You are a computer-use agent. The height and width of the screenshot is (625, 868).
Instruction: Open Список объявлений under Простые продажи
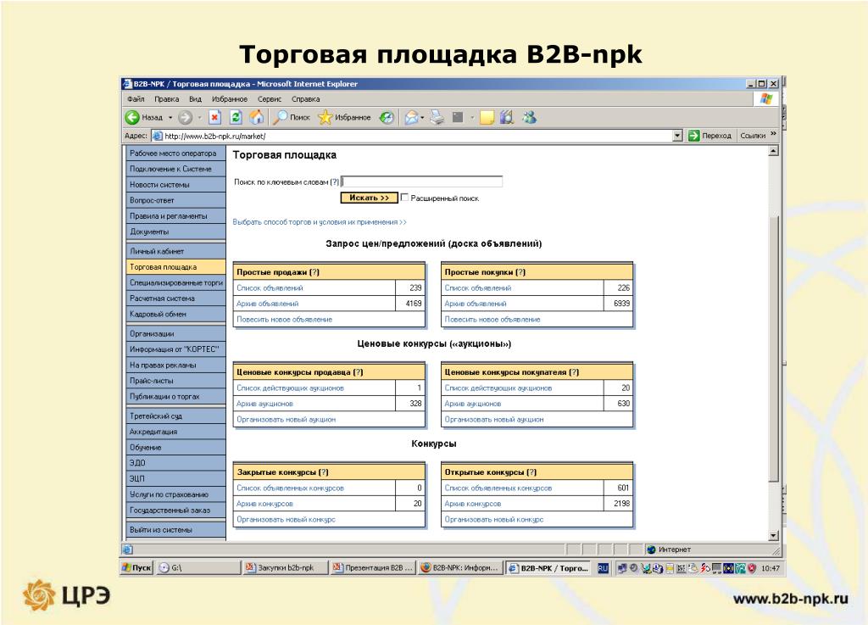pyautogui.click(x=270, y=287)
